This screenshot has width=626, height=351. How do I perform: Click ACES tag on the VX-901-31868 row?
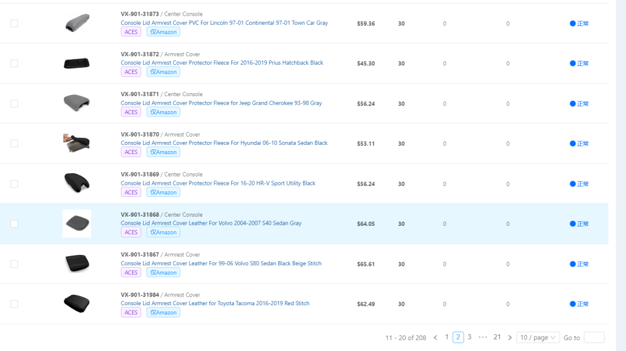click(131, 232)
